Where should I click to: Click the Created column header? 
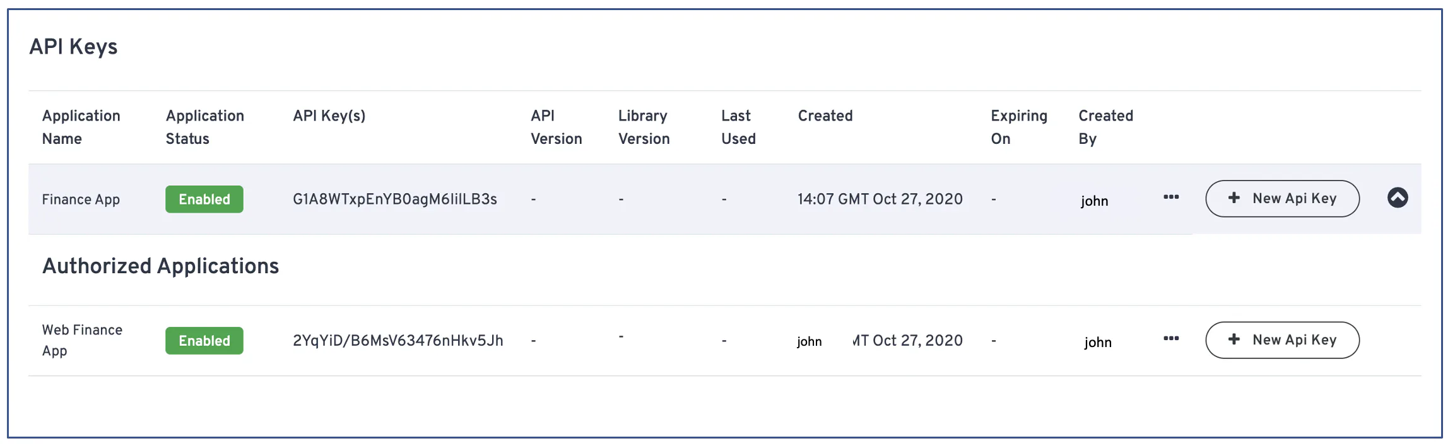pos(825,115)
